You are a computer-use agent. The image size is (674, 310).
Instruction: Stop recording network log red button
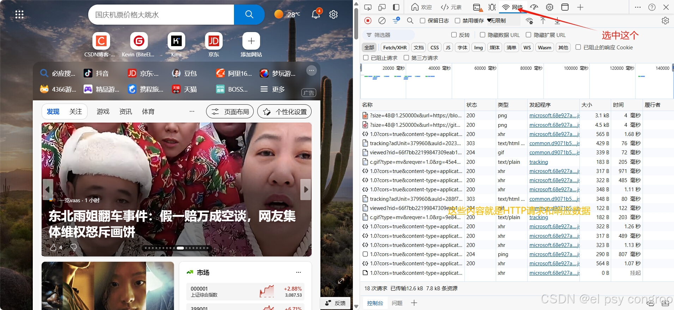(x=368, y=20)
